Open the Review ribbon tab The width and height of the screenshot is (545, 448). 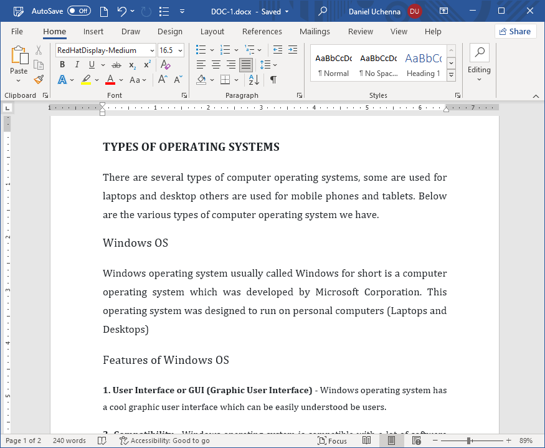pos(360,31)
